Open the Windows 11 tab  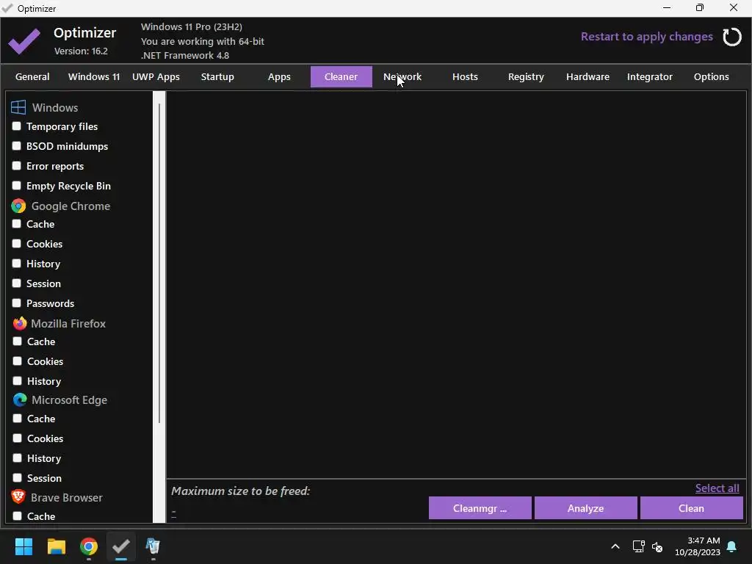point(94,76)
